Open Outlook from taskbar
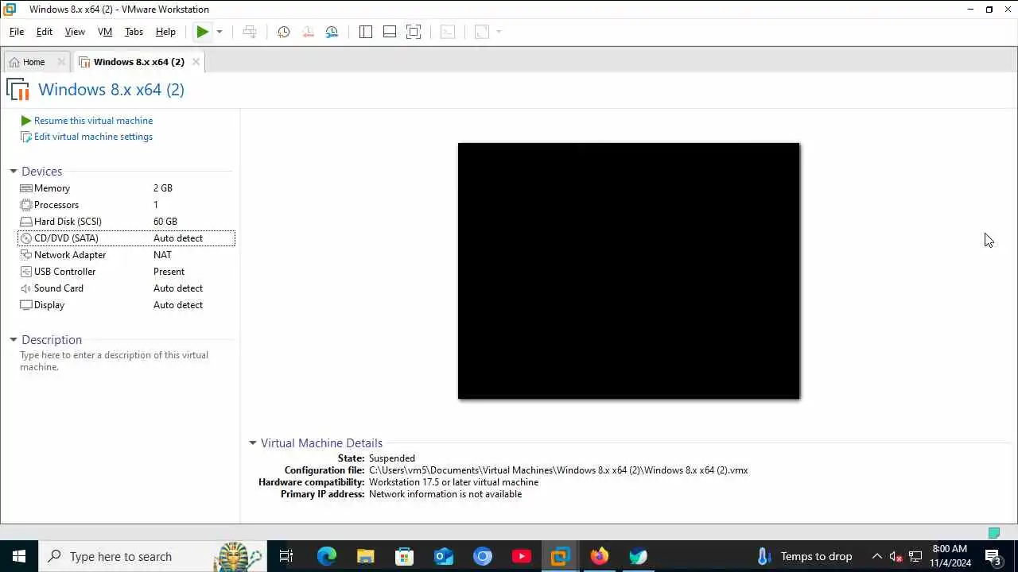1018x572 pixels. 444,556
